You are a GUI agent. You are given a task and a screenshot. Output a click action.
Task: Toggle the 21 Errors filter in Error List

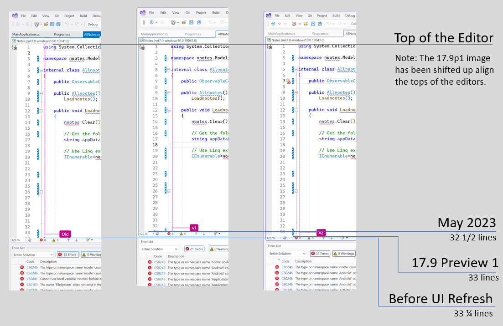195,249
